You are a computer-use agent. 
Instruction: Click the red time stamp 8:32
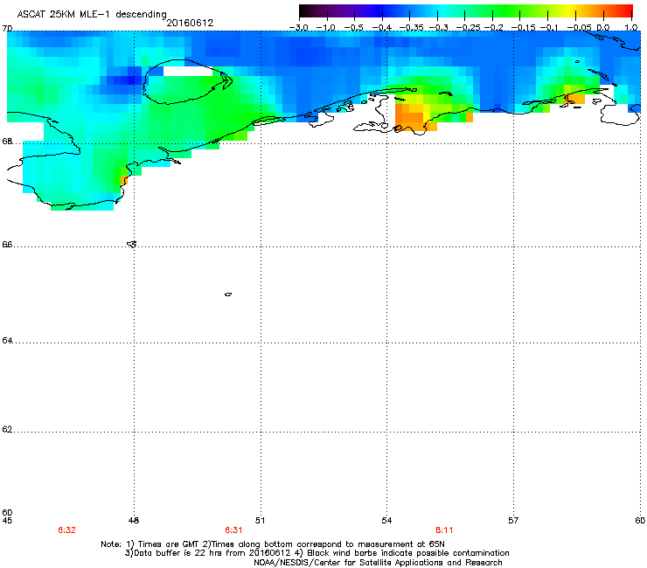coord(66,530)
